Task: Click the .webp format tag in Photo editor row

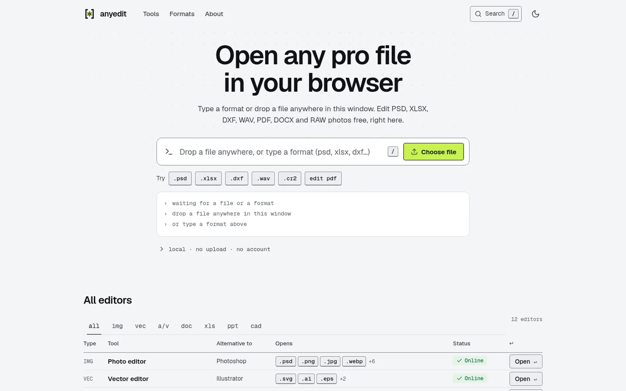Action: (x=354, y=362)
